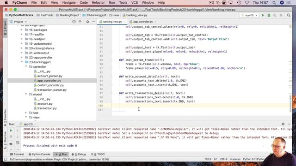
Task: Open the Time Machine menu bar icon
Action: [x=239, y=3]
